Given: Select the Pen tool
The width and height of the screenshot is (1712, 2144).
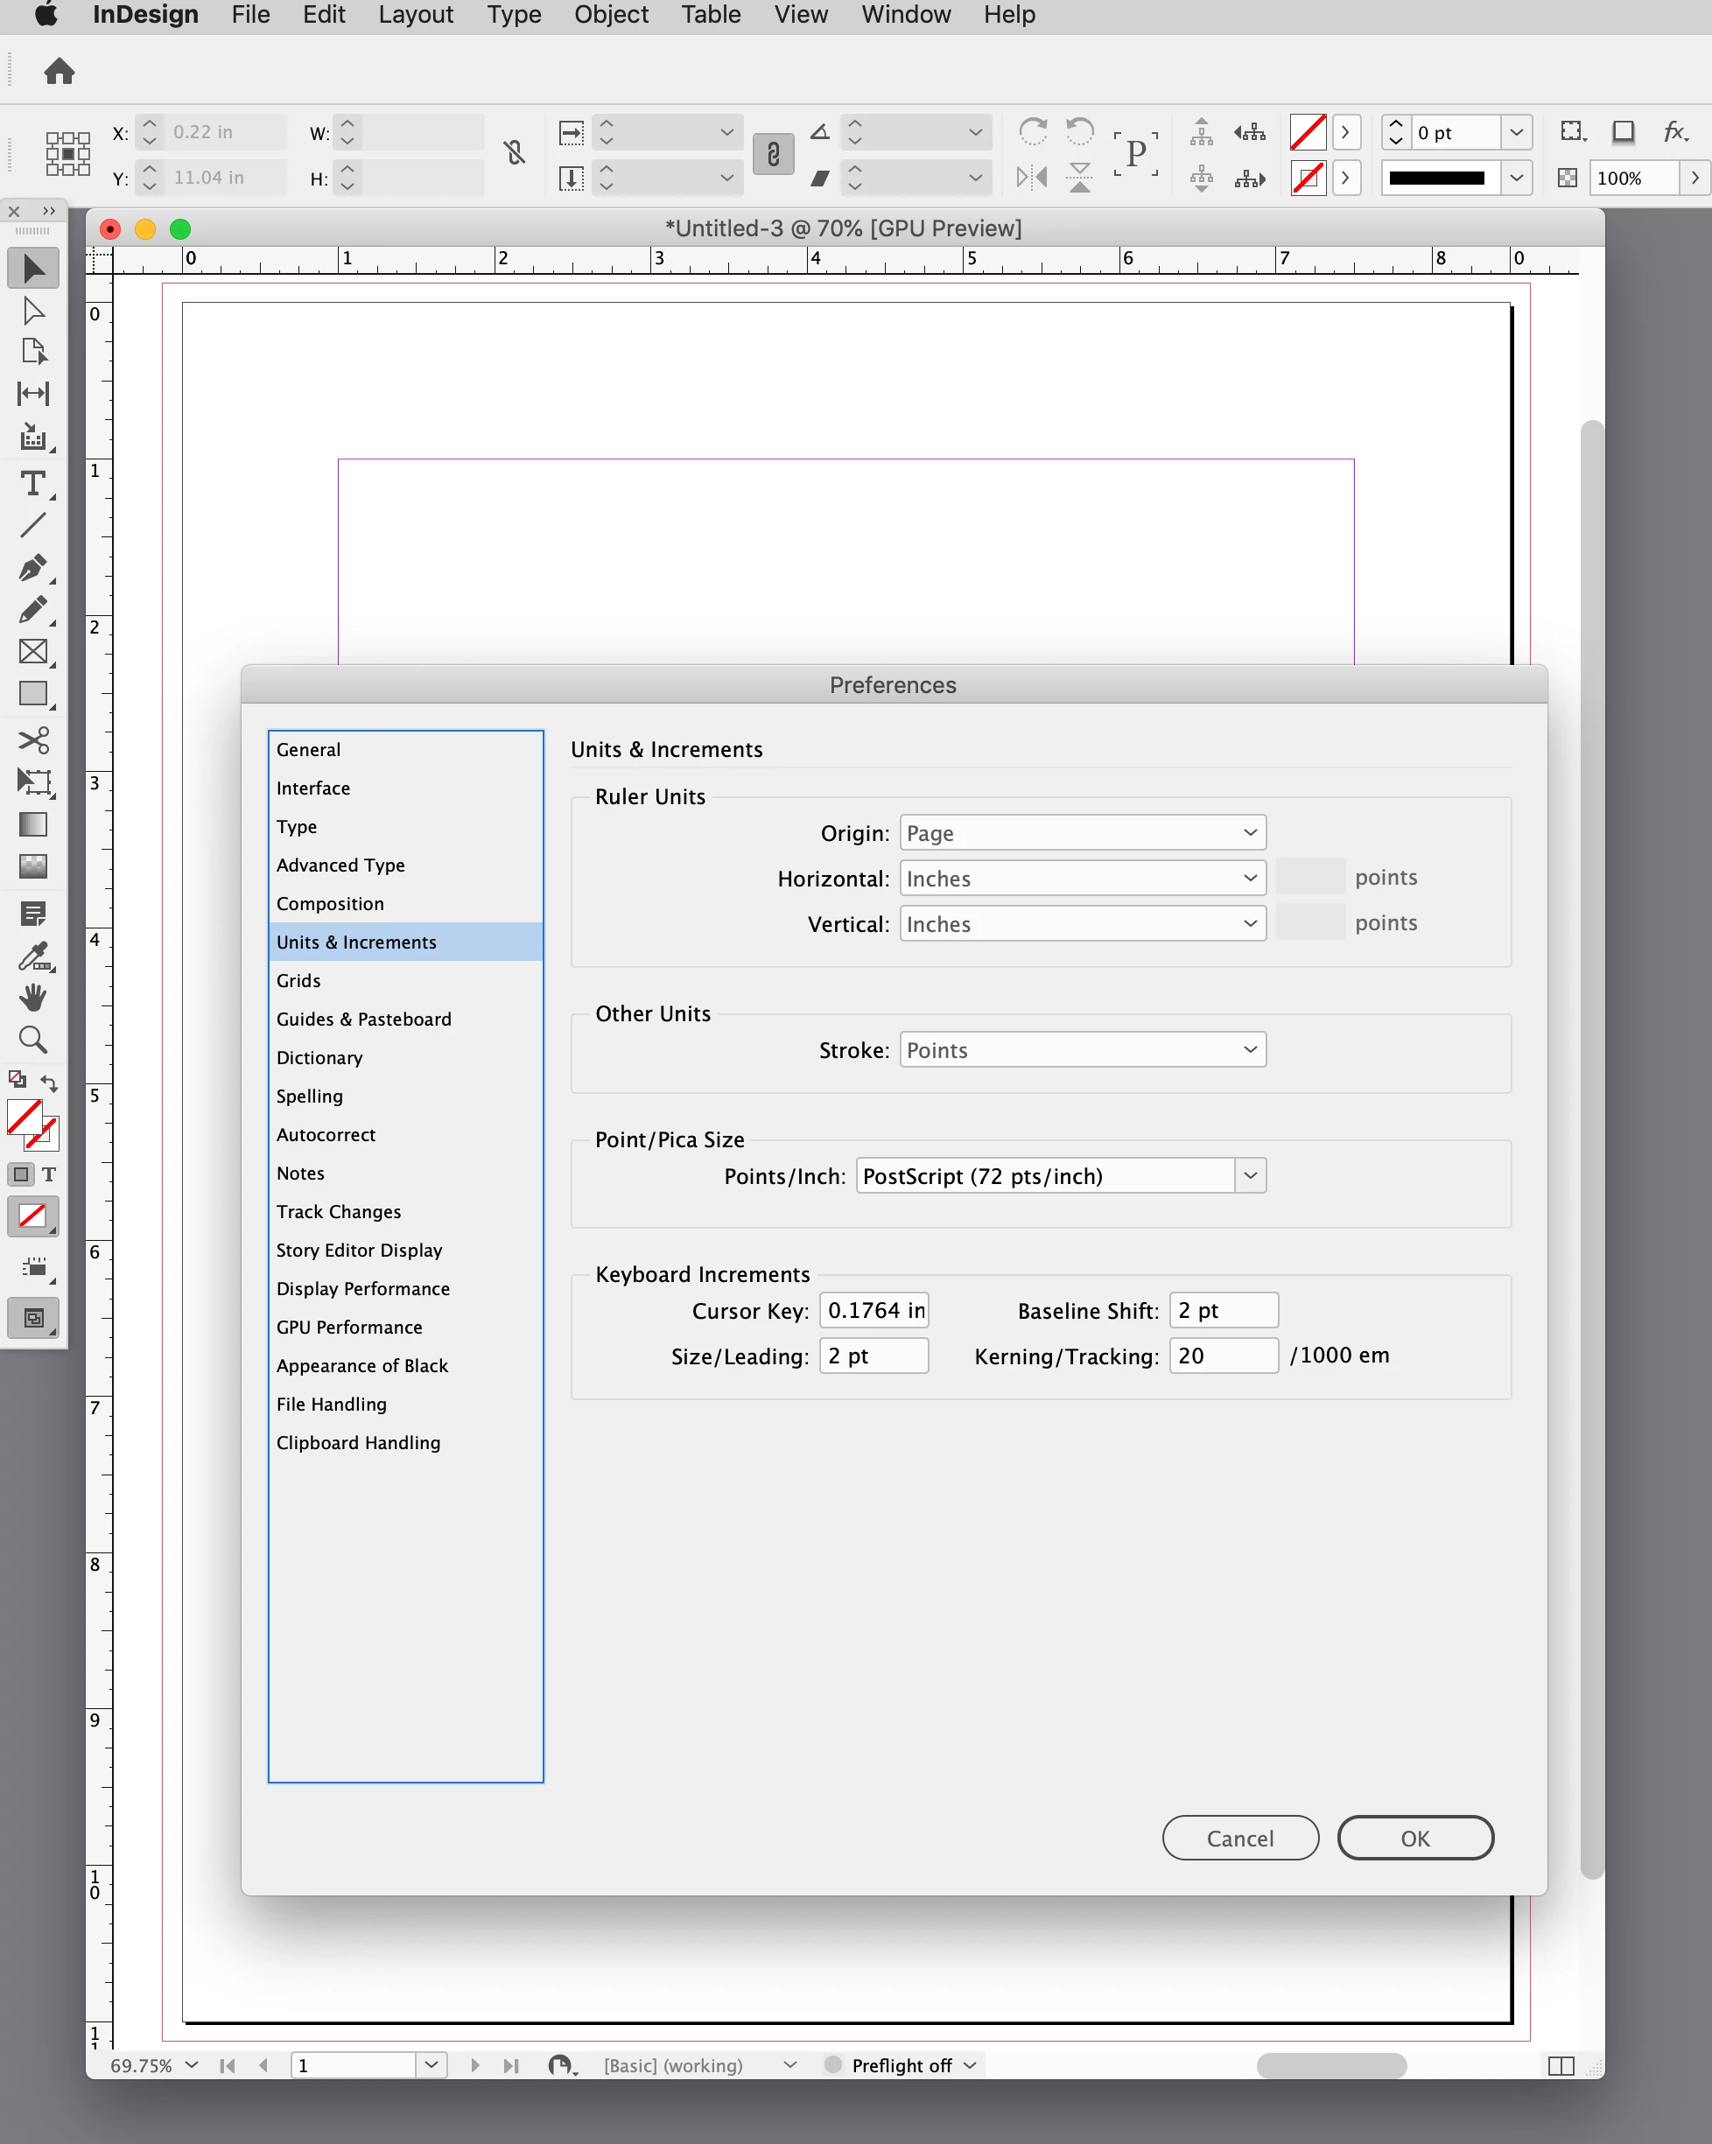Looking at the screenshot, I should click(33, 568).
